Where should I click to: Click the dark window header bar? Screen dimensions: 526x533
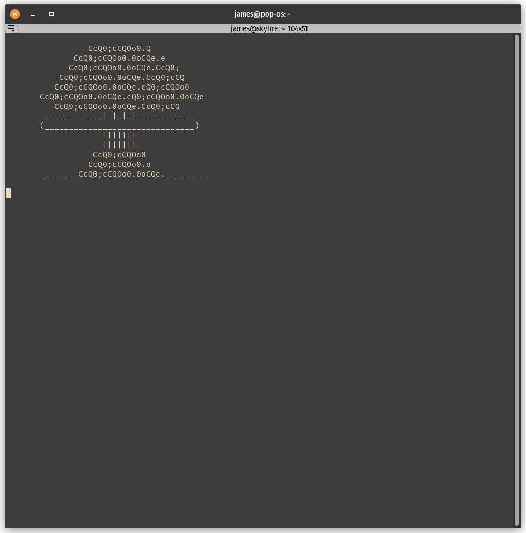(376, 13)
